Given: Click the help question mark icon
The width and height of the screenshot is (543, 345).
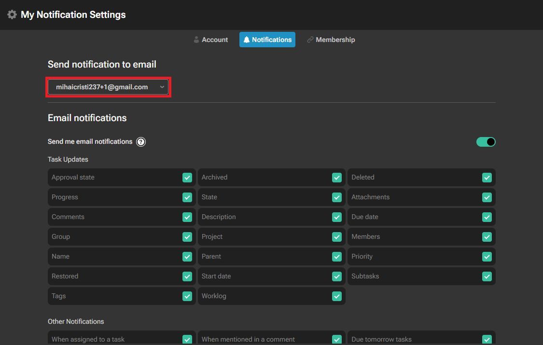Looking at the screenshot, I should [x=141, y=142].
